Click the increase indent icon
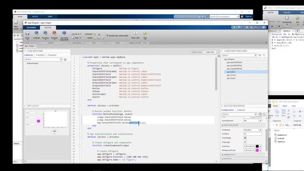Viewport: 304px width, 171px height. click(99, 38)
